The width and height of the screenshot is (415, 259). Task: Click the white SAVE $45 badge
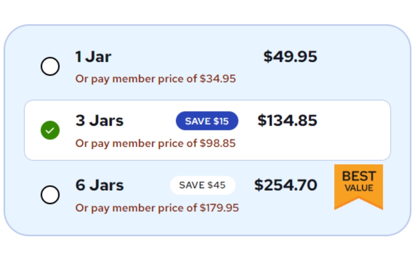[203, 185]
